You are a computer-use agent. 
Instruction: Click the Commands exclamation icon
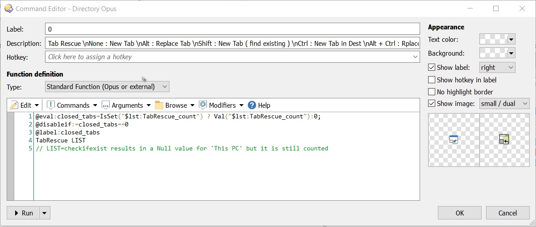pyautogui.click(x=50, y=105)
